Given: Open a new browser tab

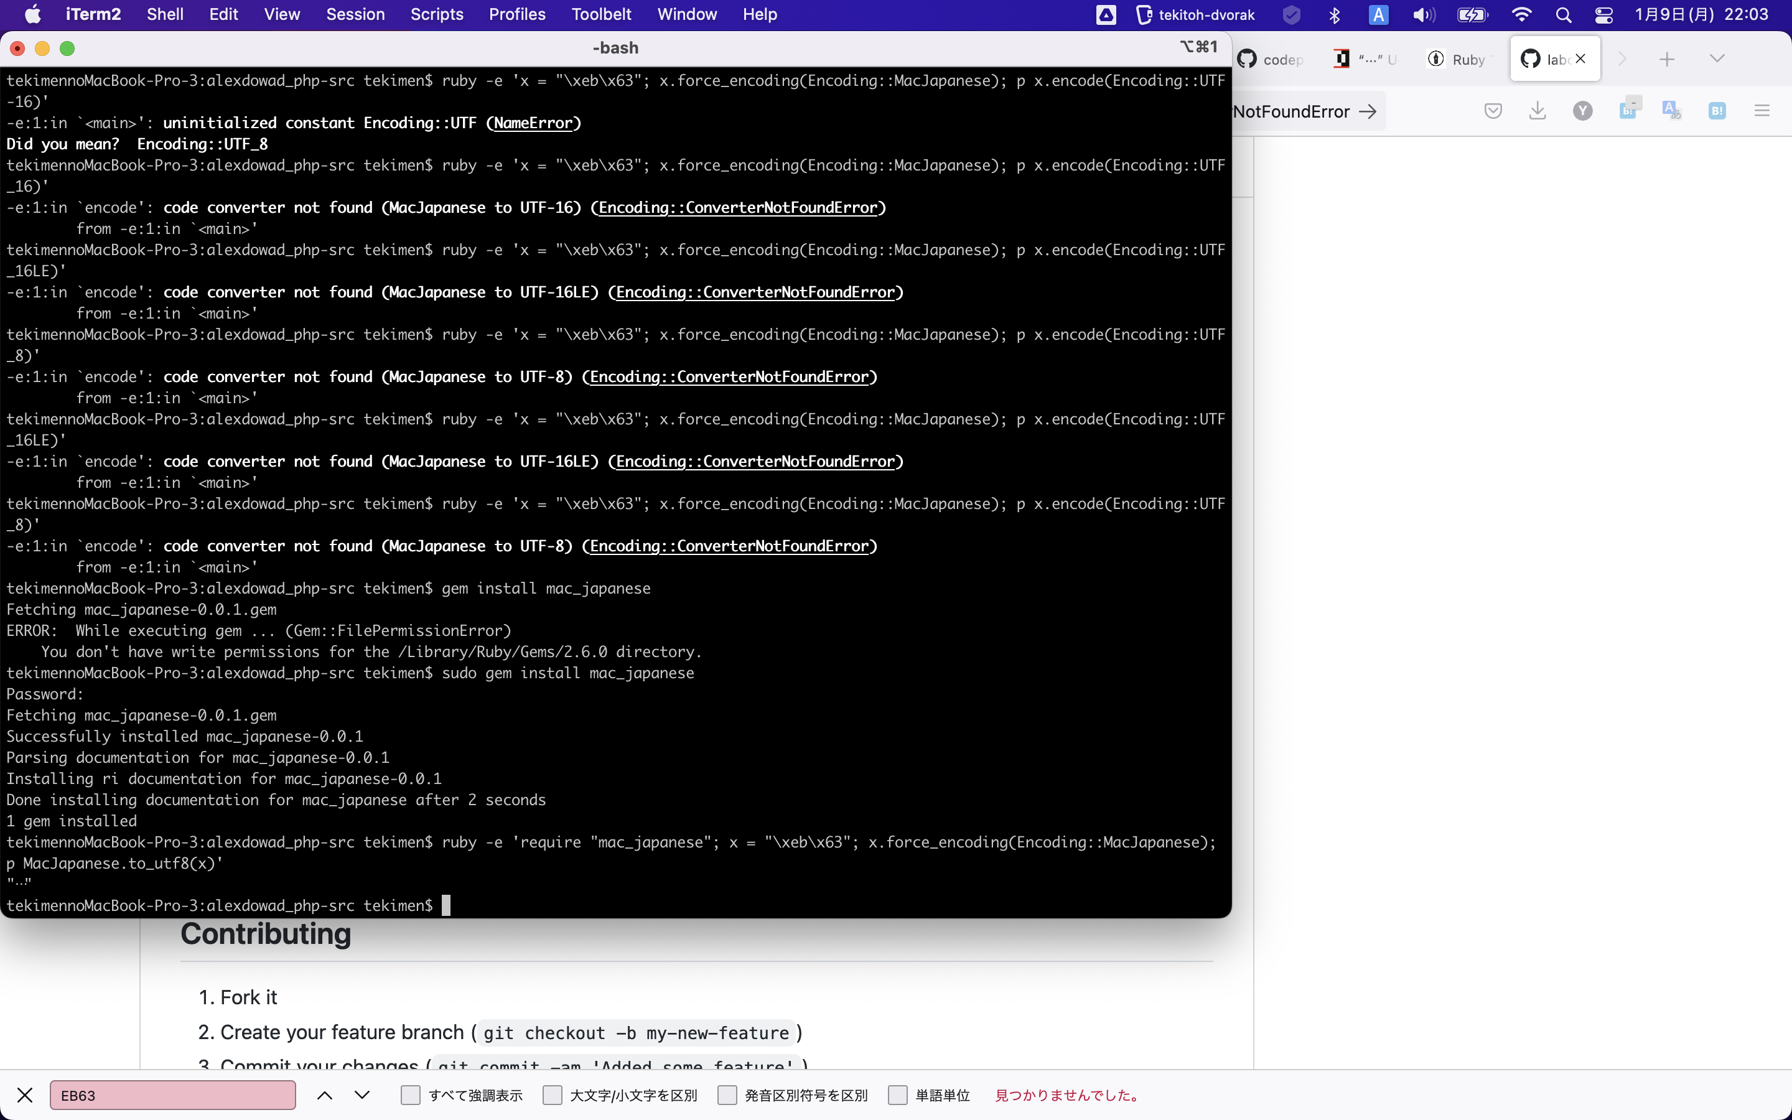Looking at the screenshot, I should pyautogui.click(x=1667, y=59).
